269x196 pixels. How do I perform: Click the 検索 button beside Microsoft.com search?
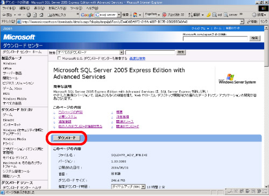pyautogui.click(x=254, y=38)
